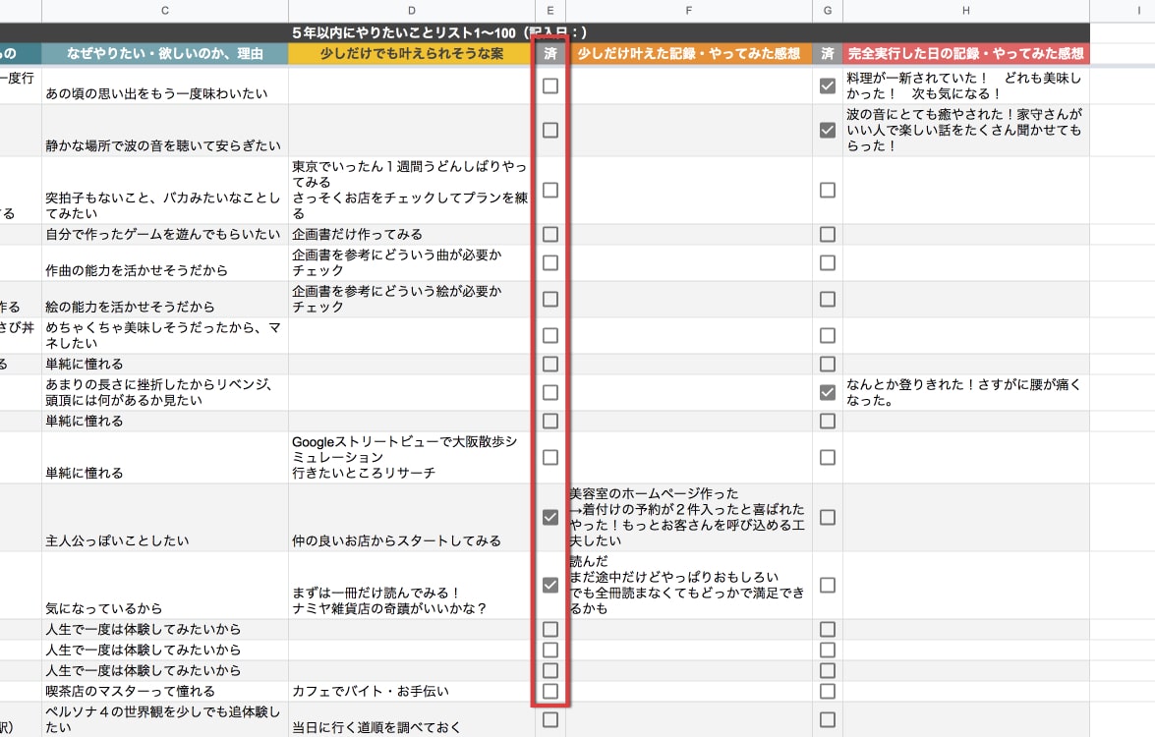Viewport: 1155px width, 737px height.
Task: Select cell ペルソナ４の世界観を少しでも追体験したい
Action: point(165,719)
